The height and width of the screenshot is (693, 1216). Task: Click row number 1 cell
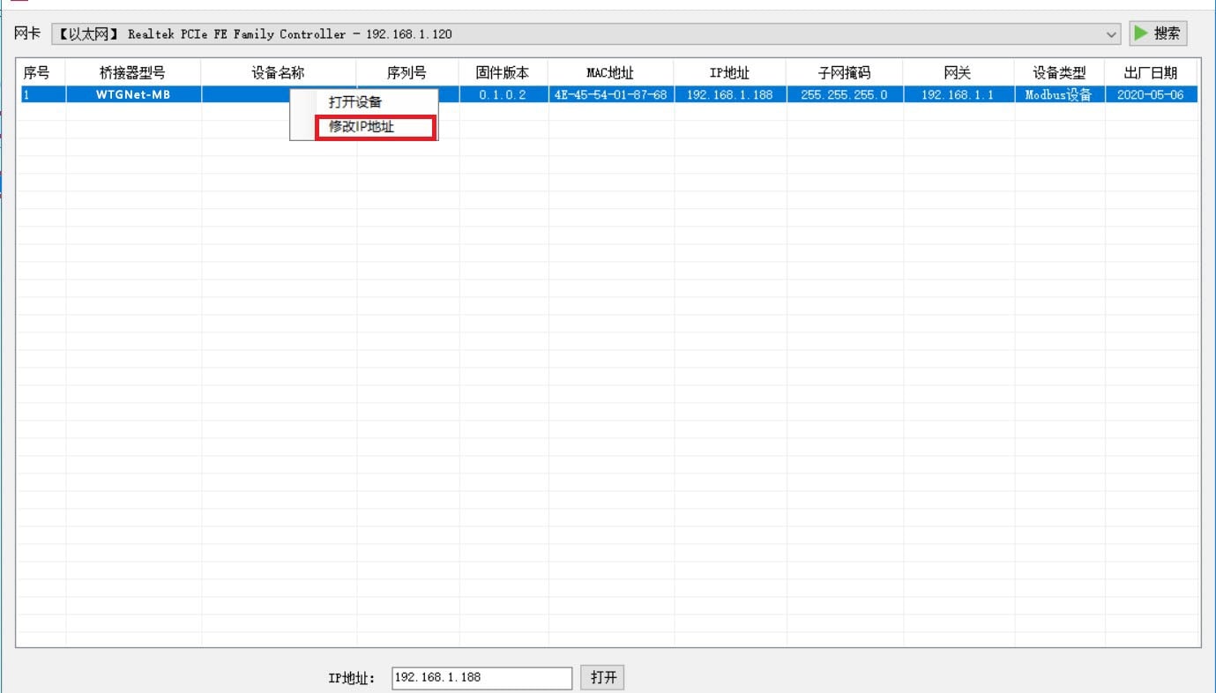[42, 94]
